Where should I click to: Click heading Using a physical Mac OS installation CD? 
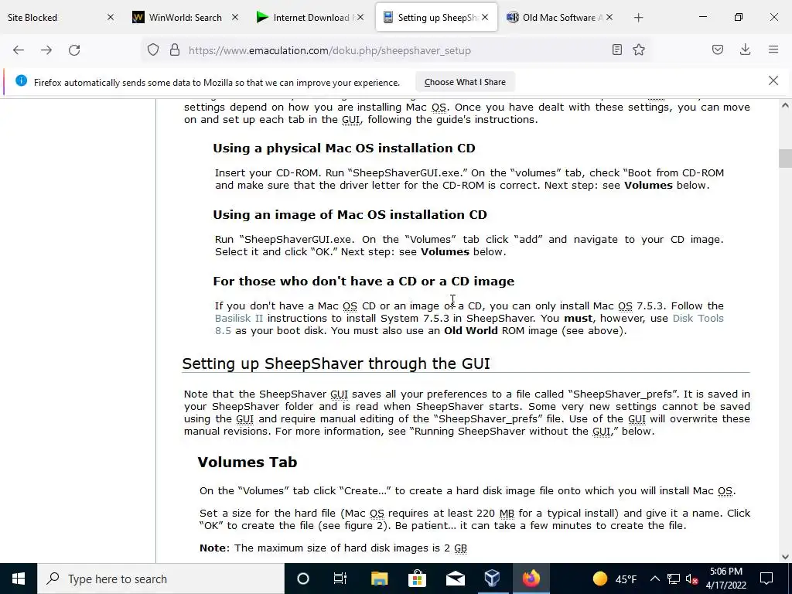344,148
